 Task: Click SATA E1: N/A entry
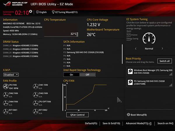(67, 66)
